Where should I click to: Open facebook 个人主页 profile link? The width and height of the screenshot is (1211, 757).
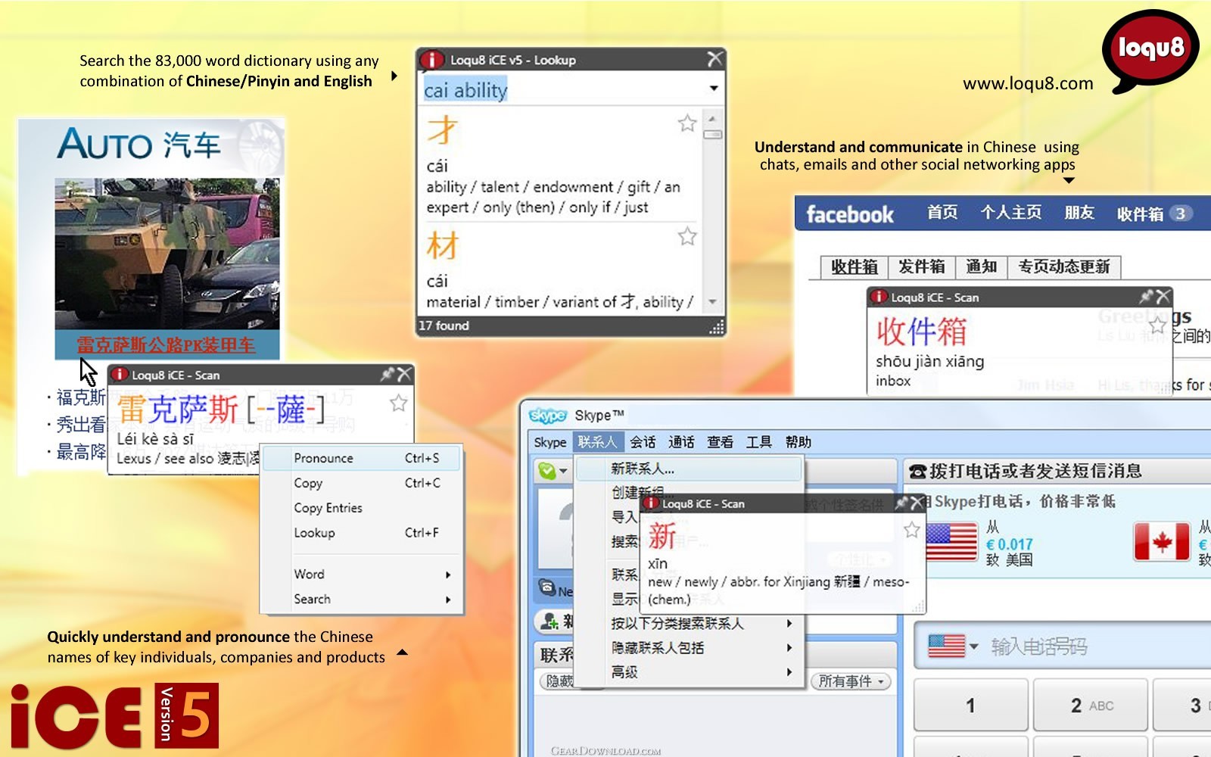pos(1011,213)
